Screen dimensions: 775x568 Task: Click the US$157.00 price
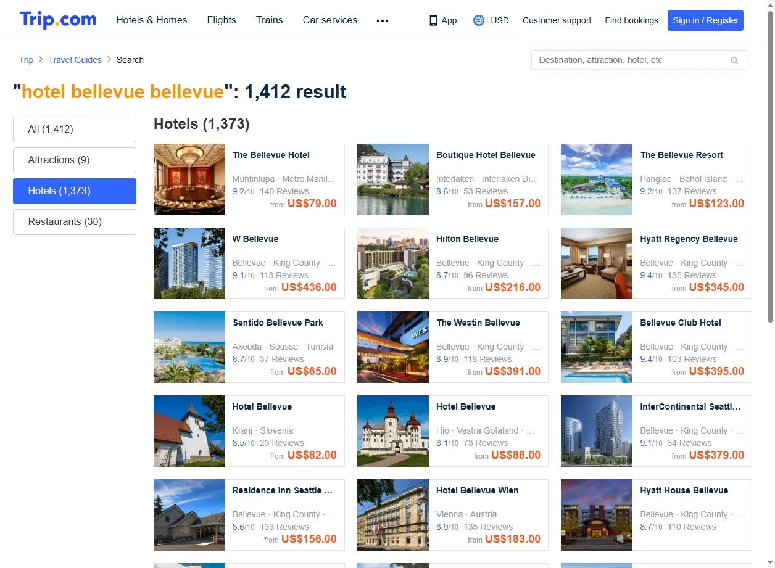click(x=513, y=204)
